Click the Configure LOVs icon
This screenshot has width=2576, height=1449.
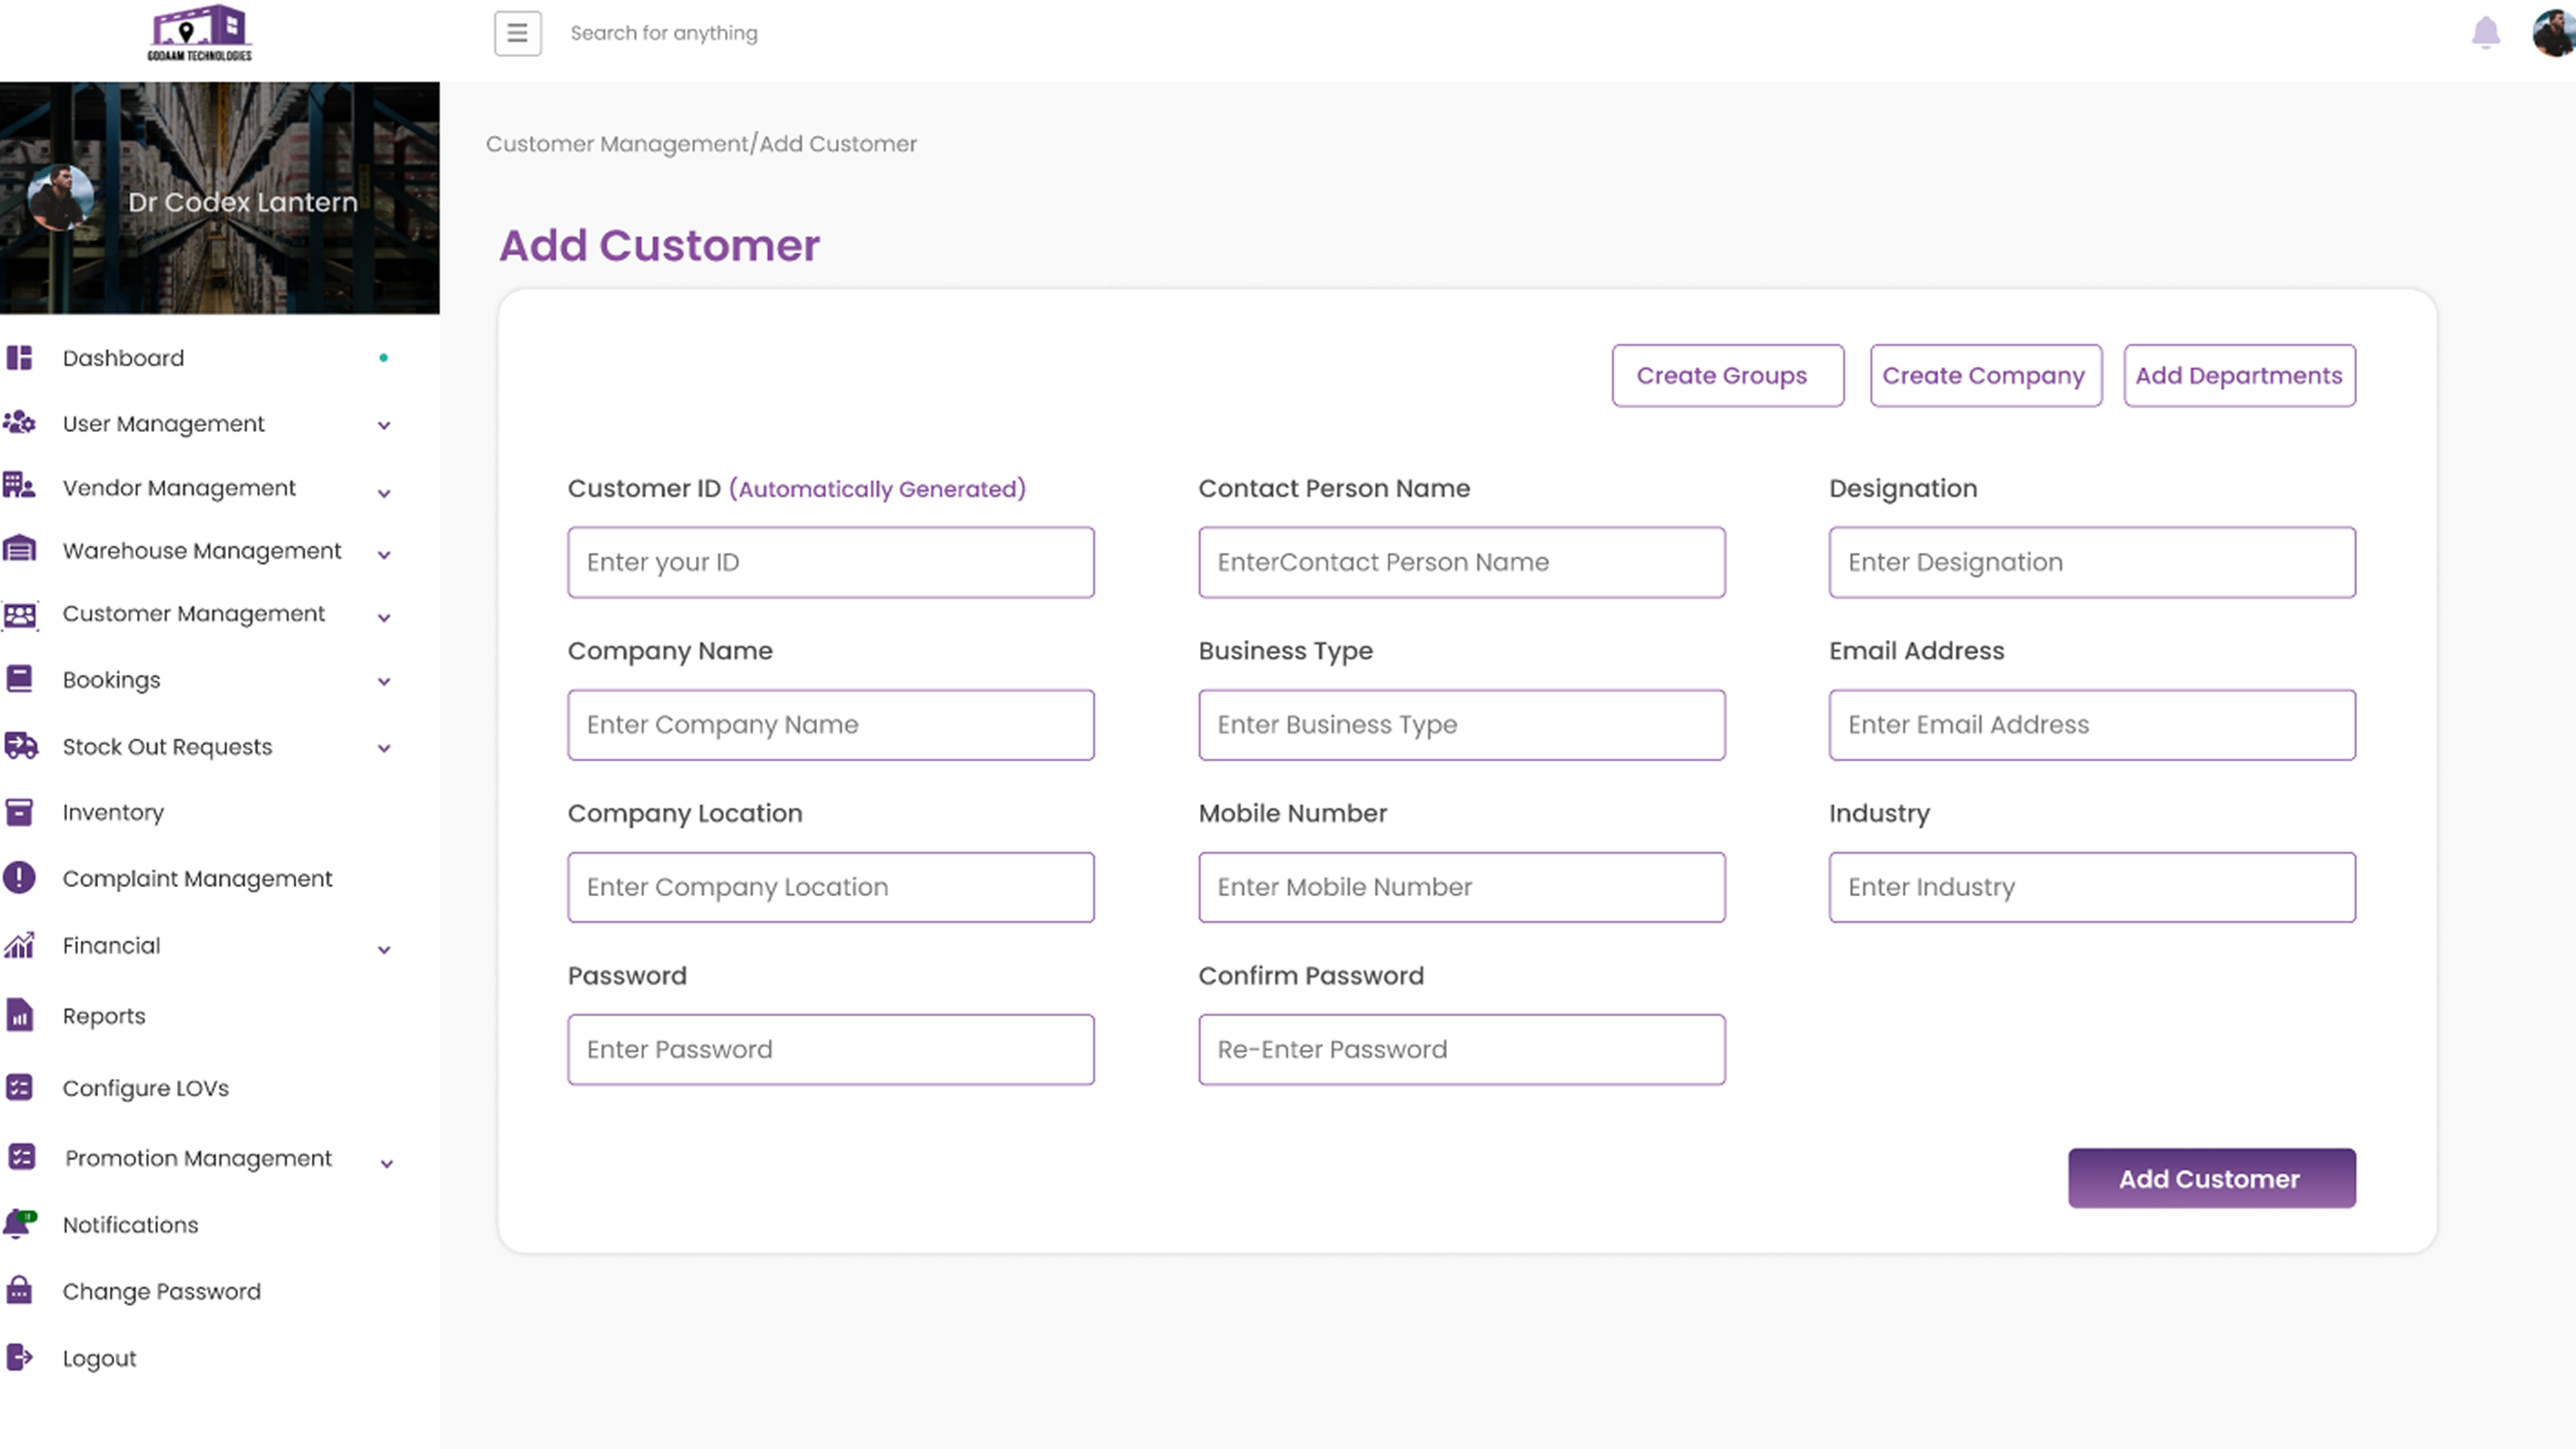[x=19, y=1087]
